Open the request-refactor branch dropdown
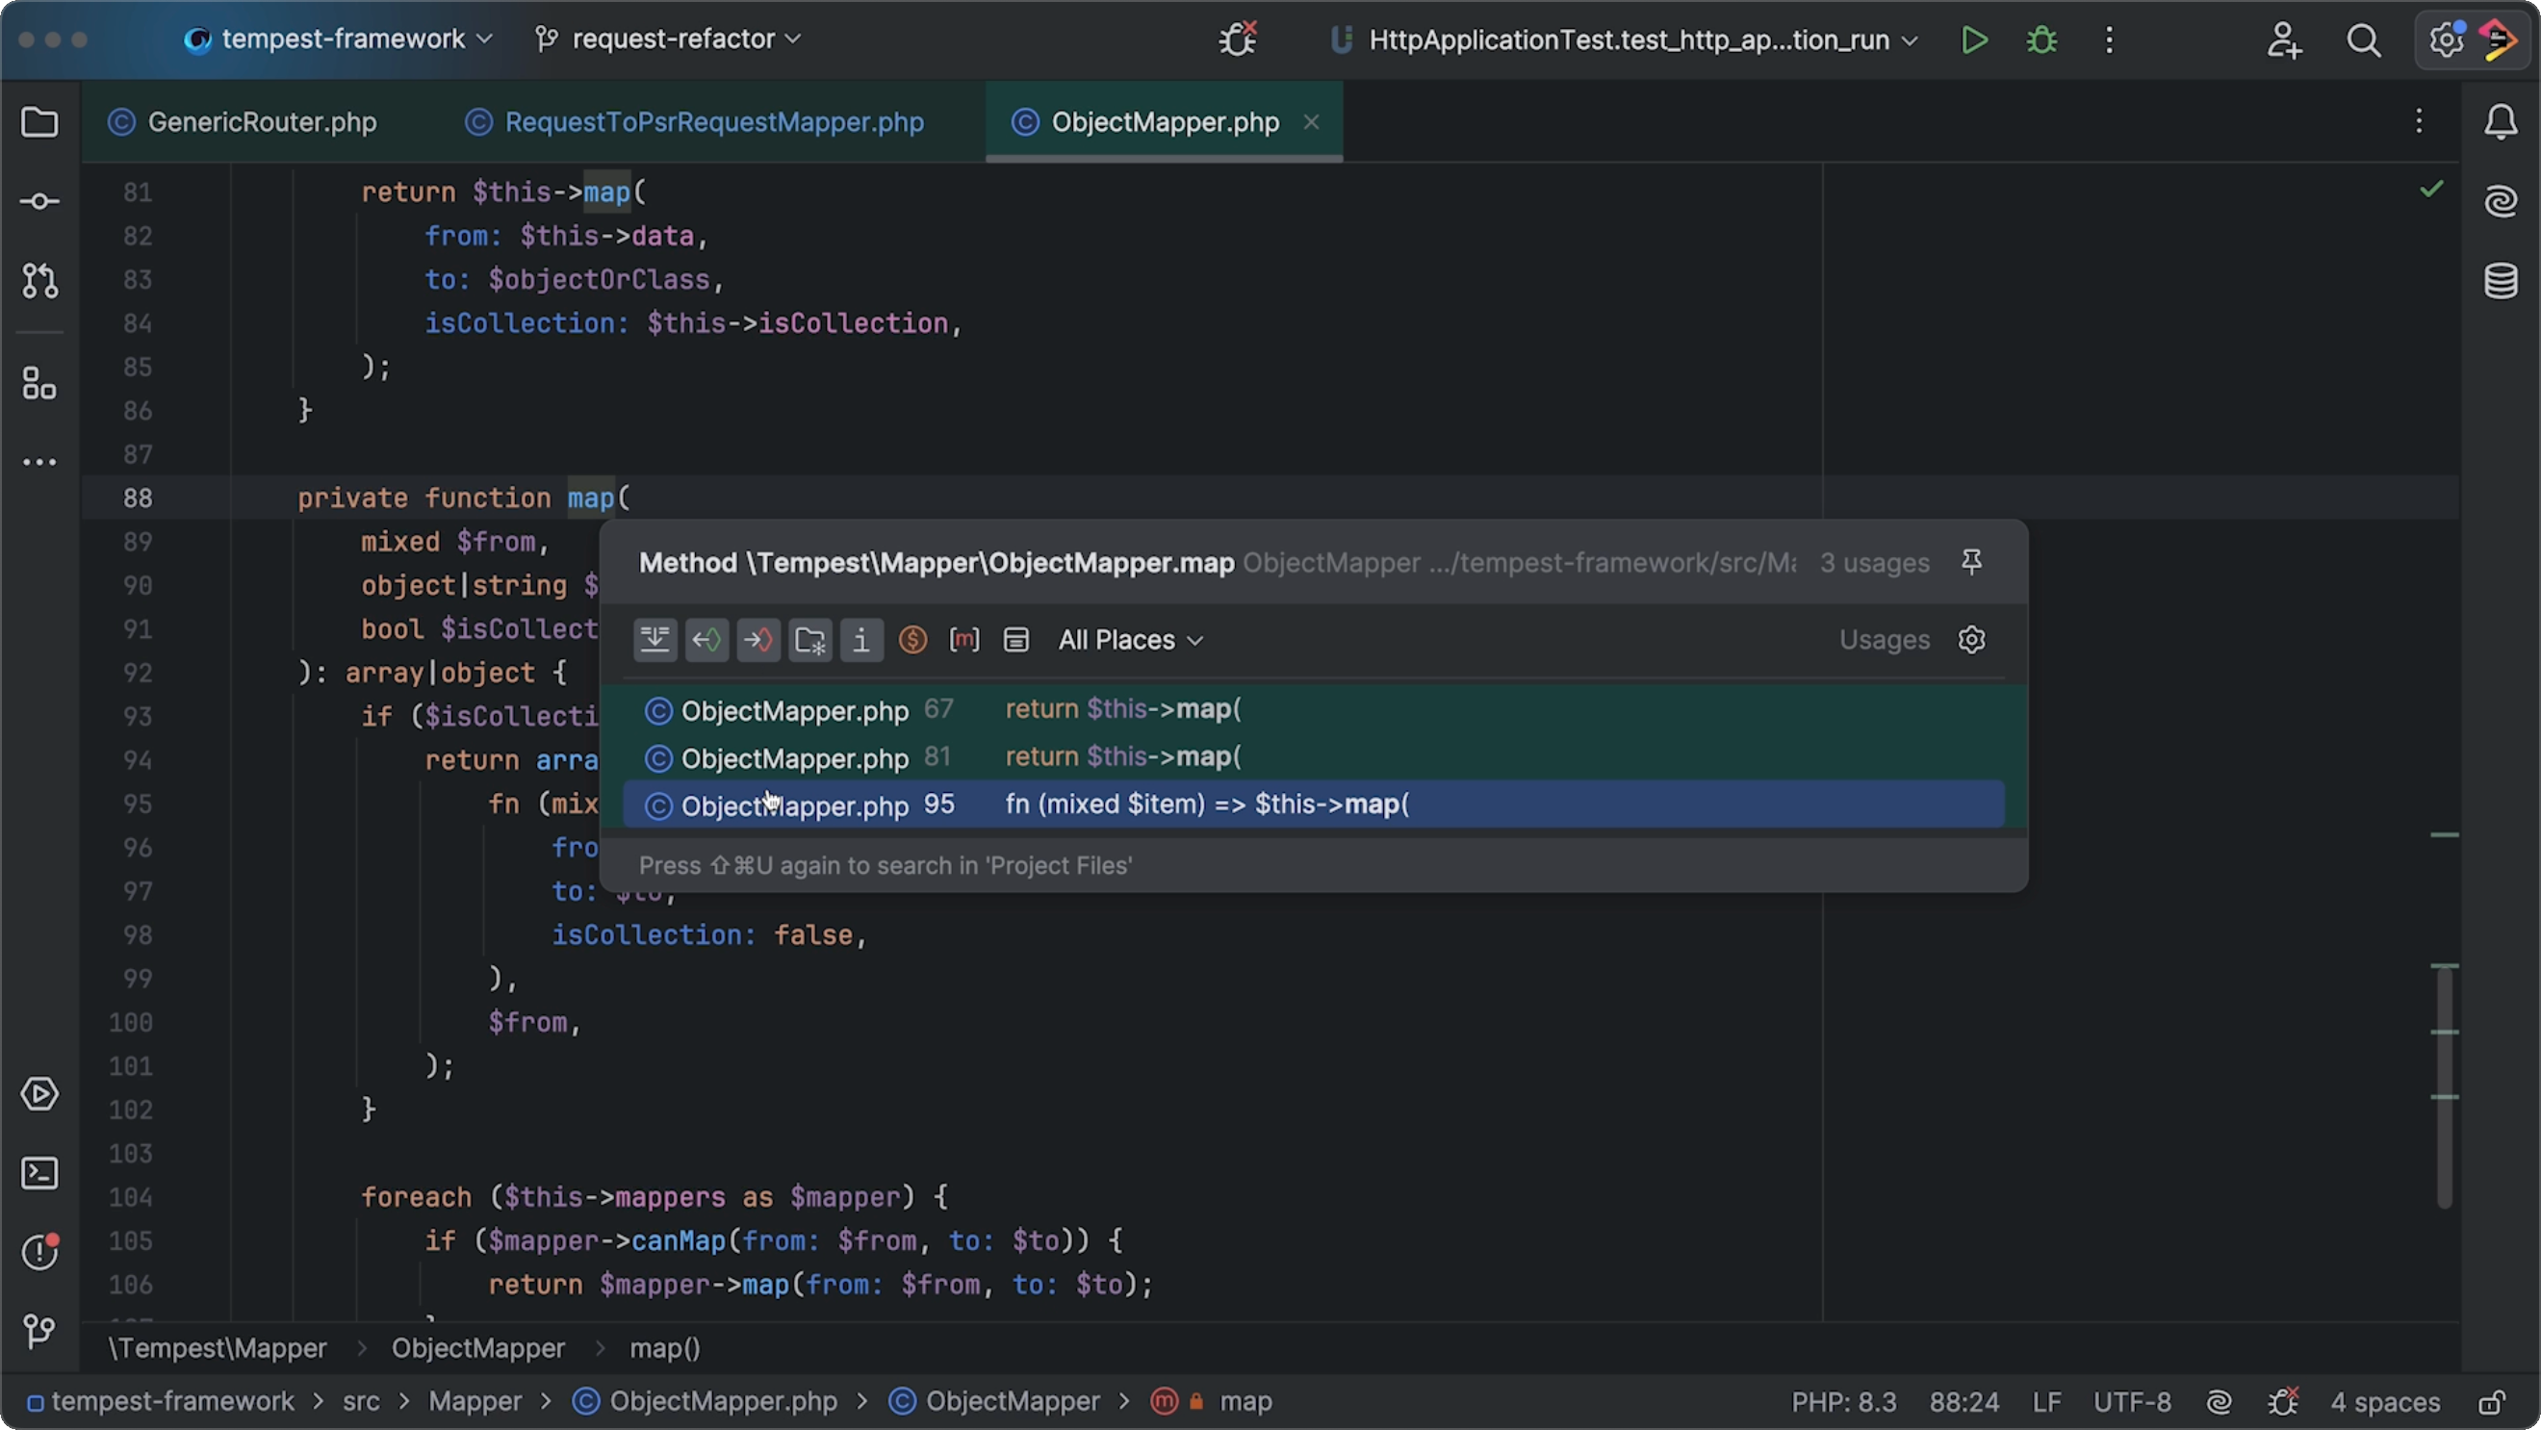Screen dimensions: 2541x1430 pyautogui.click(x=668, y=39)
